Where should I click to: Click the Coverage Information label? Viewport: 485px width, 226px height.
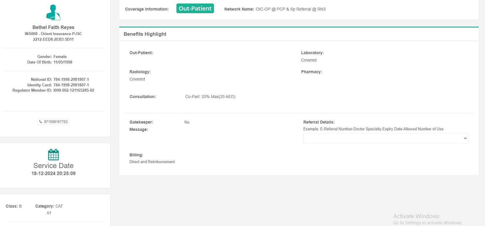(147, 9)
